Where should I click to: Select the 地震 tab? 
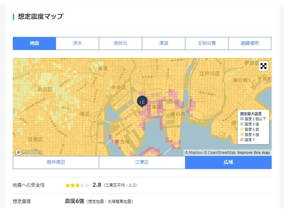click(34, 43)
